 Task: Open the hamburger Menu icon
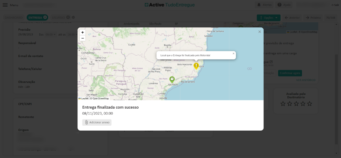tap(5, 5)
